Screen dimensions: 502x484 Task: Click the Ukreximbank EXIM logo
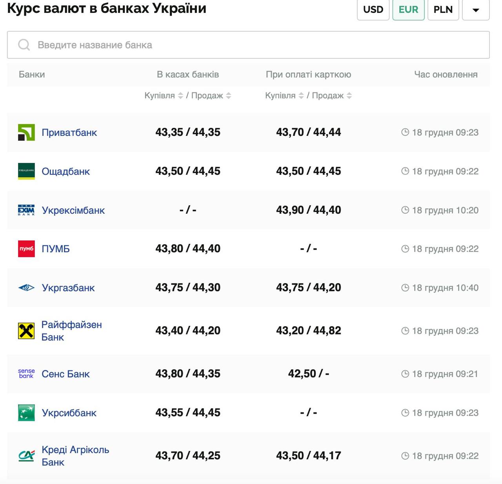(26, 210)
